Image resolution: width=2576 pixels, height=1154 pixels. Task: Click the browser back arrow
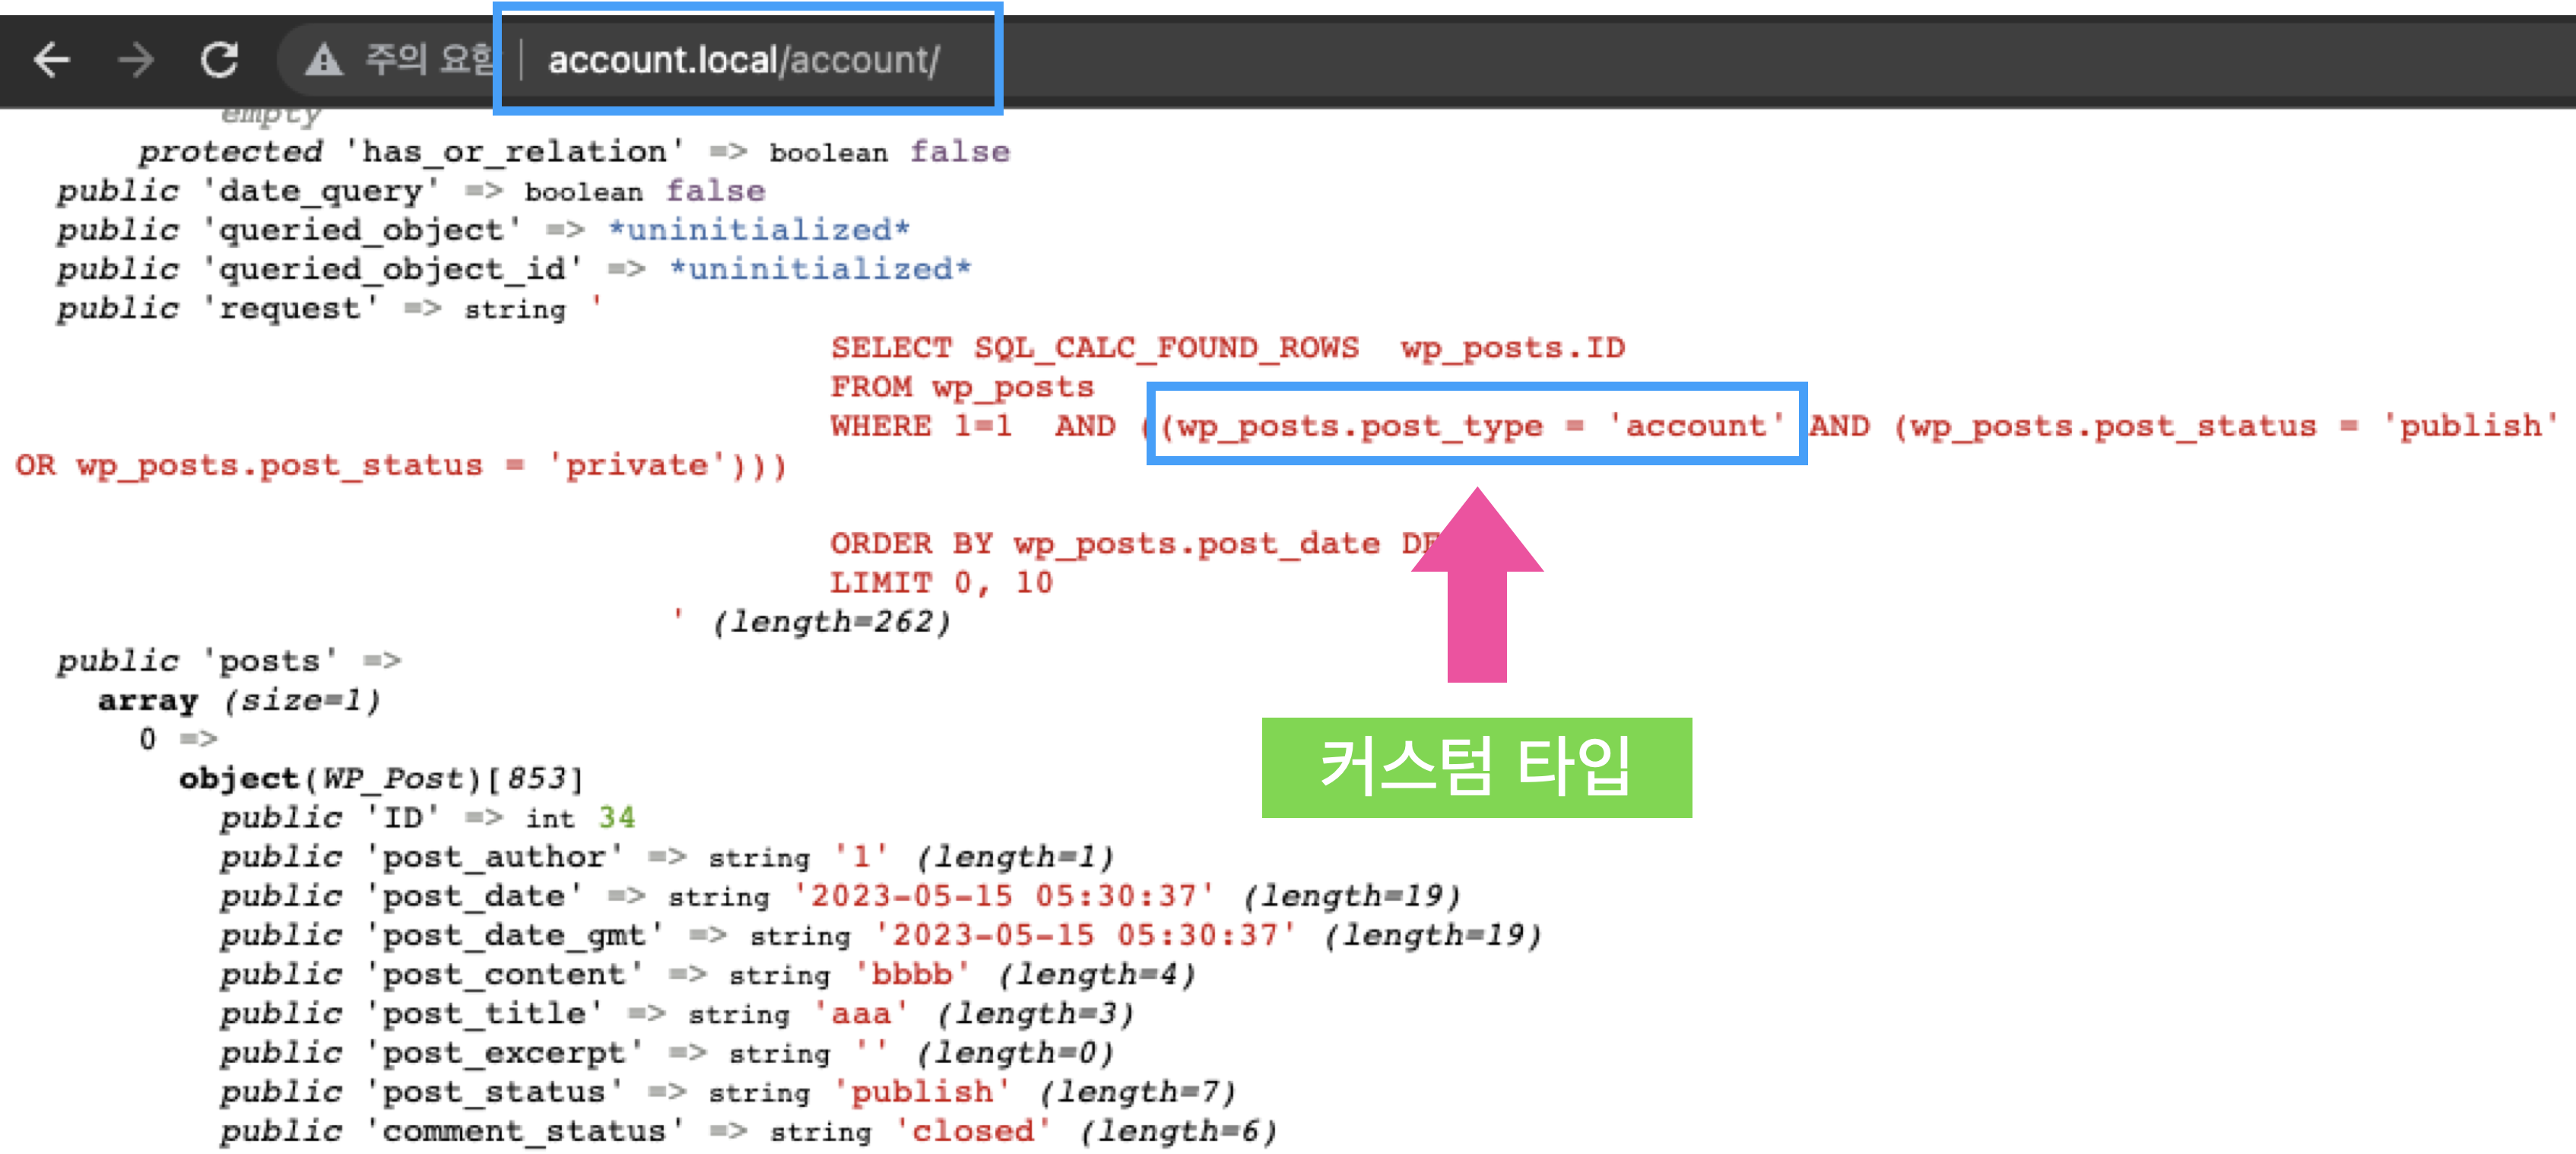[52, 60]
